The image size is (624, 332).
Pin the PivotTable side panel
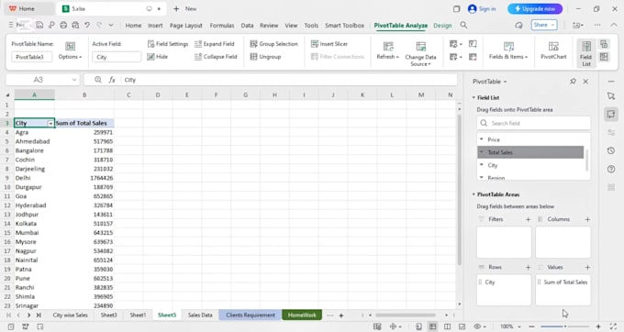(x=573, y=81)
